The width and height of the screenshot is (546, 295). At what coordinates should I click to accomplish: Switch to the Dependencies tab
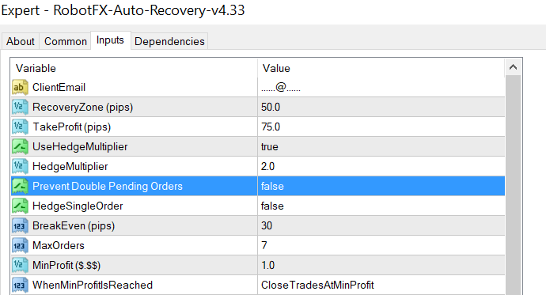click(169, 41)
